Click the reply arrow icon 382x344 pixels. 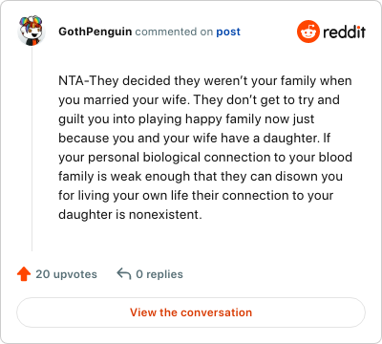tap(124, 273)
